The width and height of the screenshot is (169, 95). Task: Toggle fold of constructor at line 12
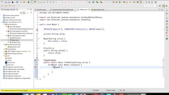tap(39, 39)
